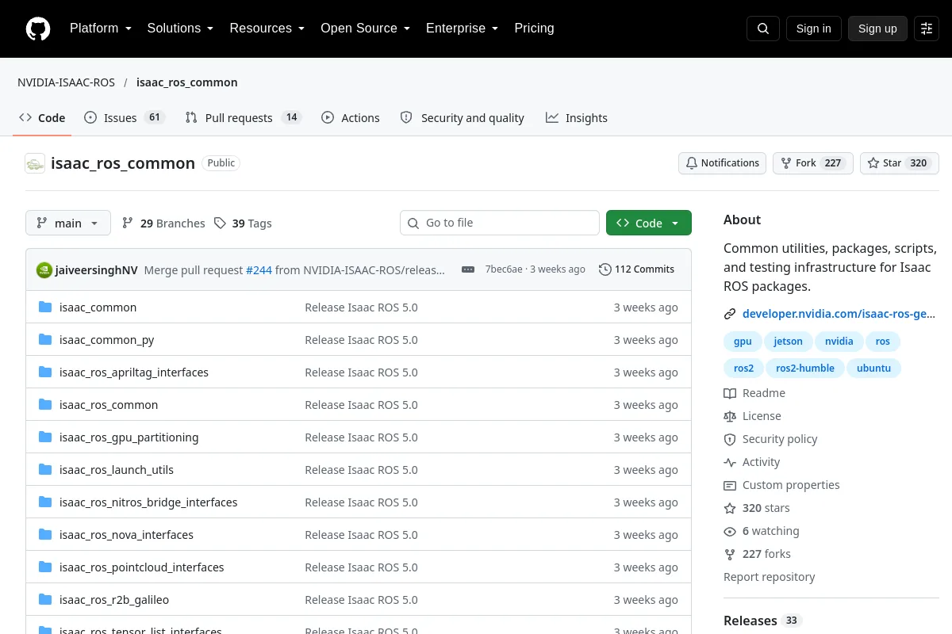Open Security policy in About sidebar
Image resolution: width=952 pixels, height=634 pixels.
click(x=770, y=439)
